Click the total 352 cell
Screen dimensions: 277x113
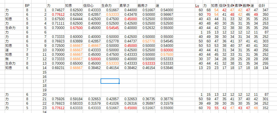tap(263, 108)
